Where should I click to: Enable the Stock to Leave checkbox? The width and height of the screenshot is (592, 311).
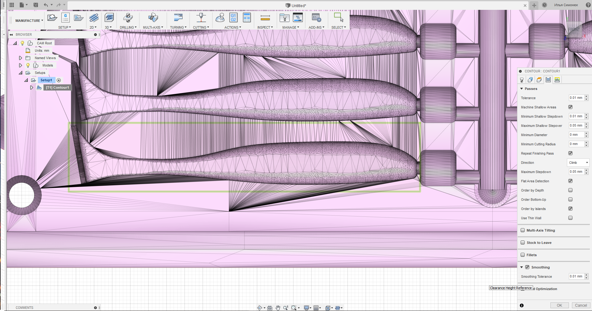click(x=523, y=243)
